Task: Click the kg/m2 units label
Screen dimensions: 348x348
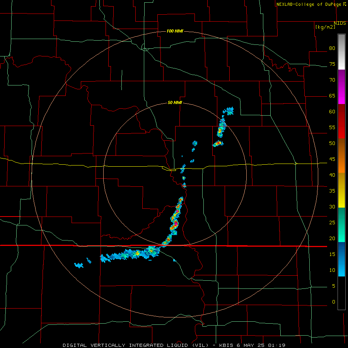Action: pyautogui.click(x=326, y=27)
